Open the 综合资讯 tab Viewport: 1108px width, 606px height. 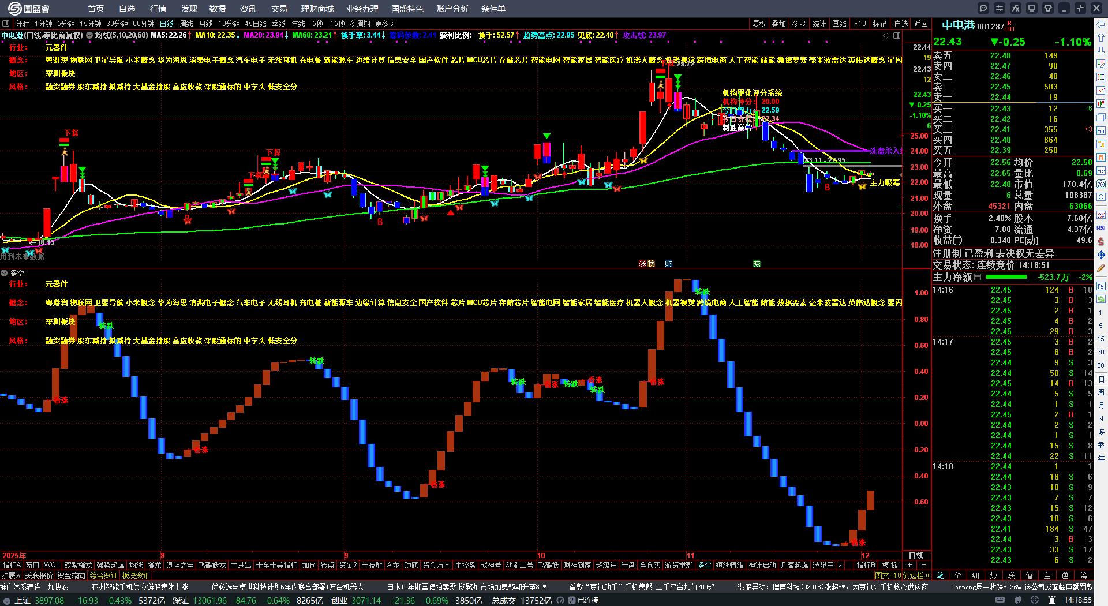click(x=103, y=575)
